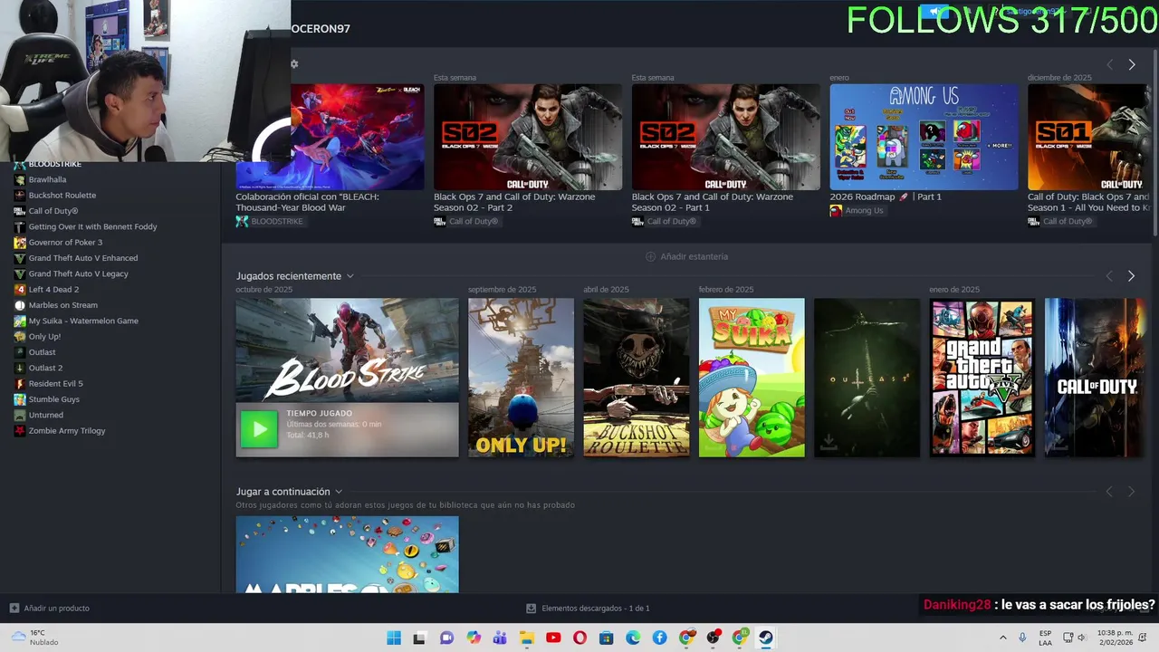Click the Zombie Army Trilogy icon

click(x=19, y=430)
